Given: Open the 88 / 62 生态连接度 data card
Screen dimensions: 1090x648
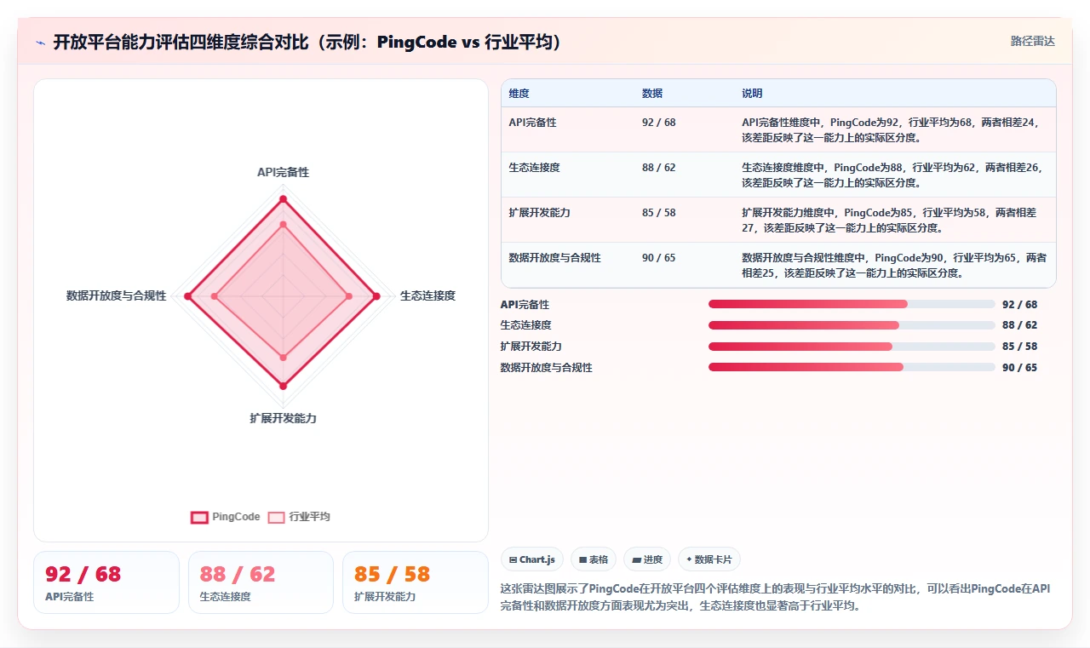Looking at the screenshot, I should [261, 582].
